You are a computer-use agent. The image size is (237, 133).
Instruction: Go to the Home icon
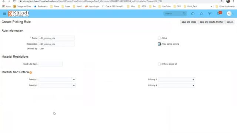[193, 14]
